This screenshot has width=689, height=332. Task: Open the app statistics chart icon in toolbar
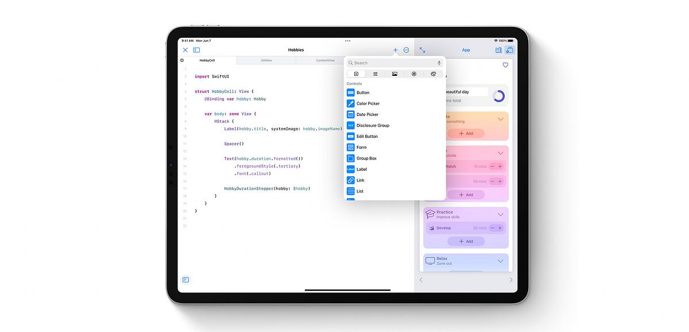(498, 50)
